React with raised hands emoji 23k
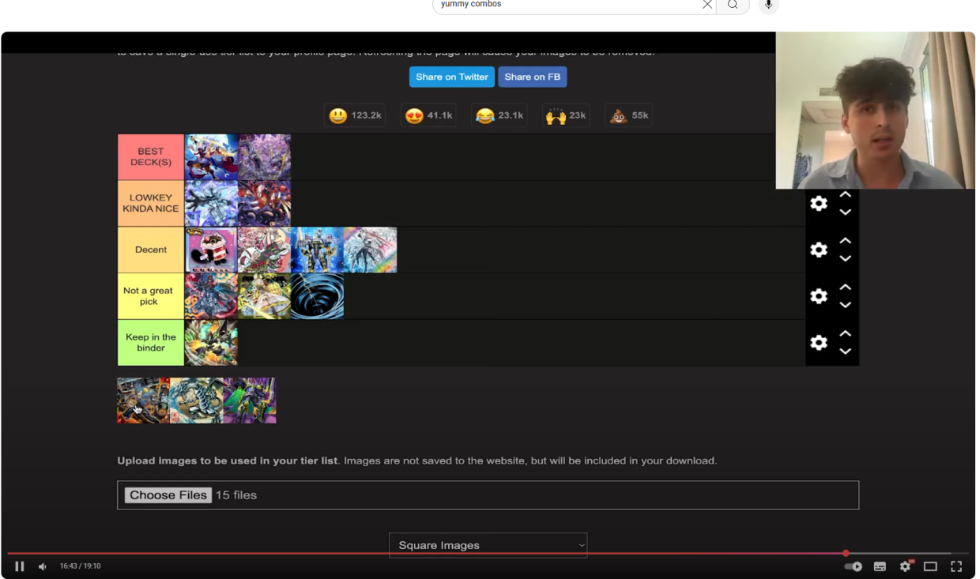Viewport: 980px width, 579px height. click(566, 115)
